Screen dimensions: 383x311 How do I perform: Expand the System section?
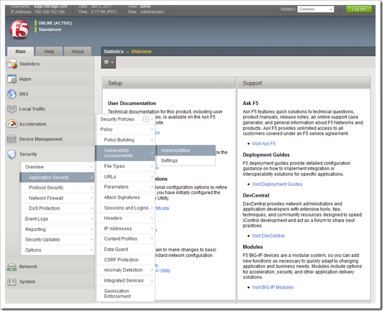pos(27,281)
